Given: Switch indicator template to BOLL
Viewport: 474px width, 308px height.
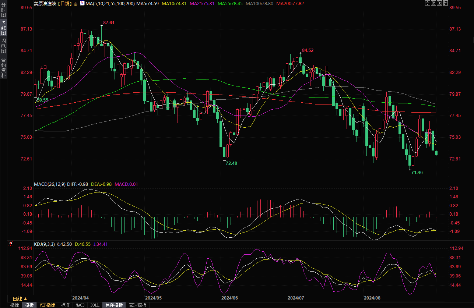Looking at the screenshot, I should (95, 305).
